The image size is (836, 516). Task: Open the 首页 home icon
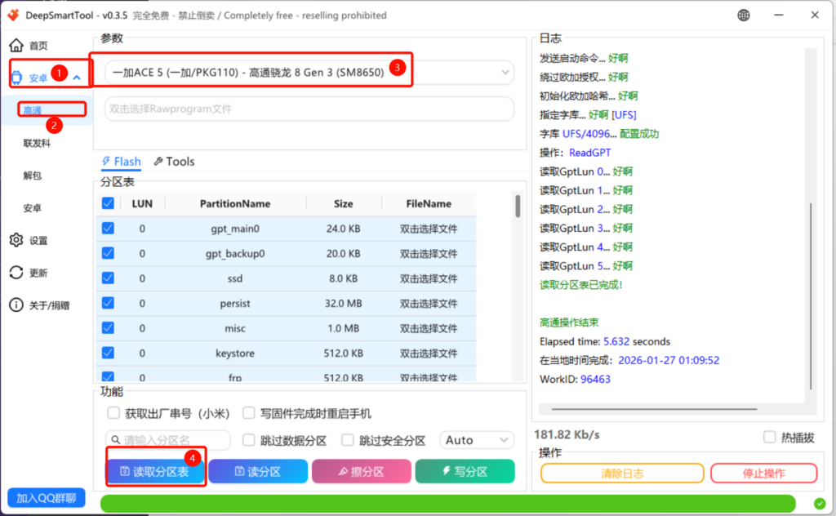click(16, 46)
